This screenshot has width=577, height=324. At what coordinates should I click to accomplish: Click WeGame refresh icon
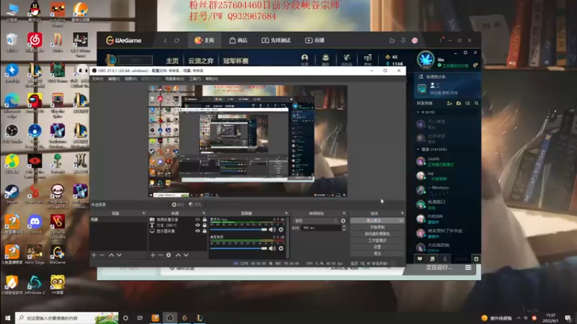point(177,40)
